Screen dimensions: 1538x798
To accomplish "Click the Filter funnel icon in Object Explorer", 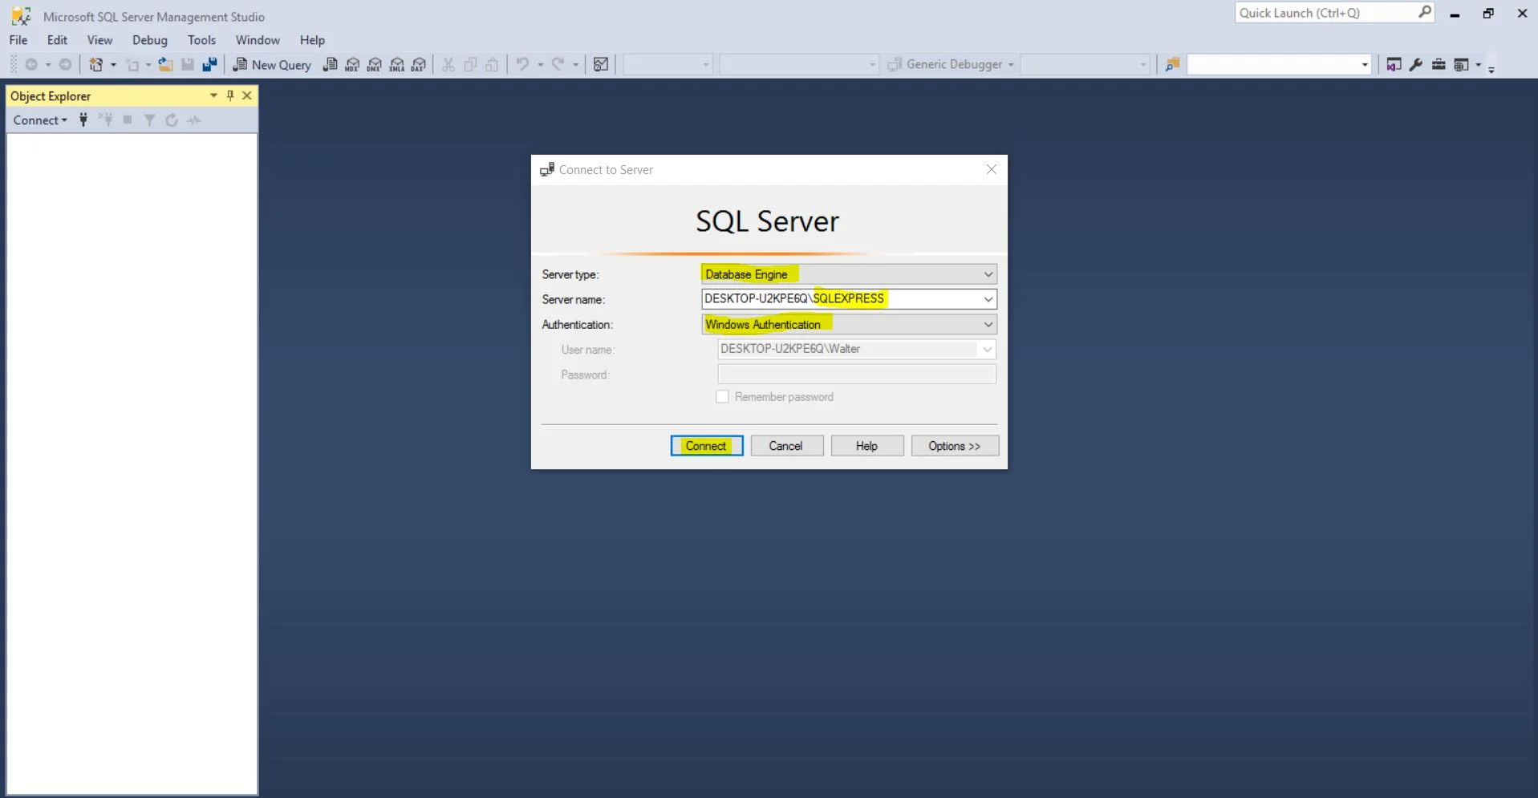I will 149,120.
